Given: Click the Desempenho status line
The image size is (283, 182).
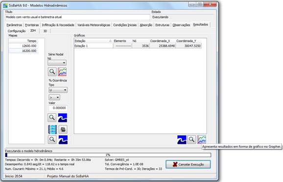Looking at the screenshot, I should click(x=40, y=164).
